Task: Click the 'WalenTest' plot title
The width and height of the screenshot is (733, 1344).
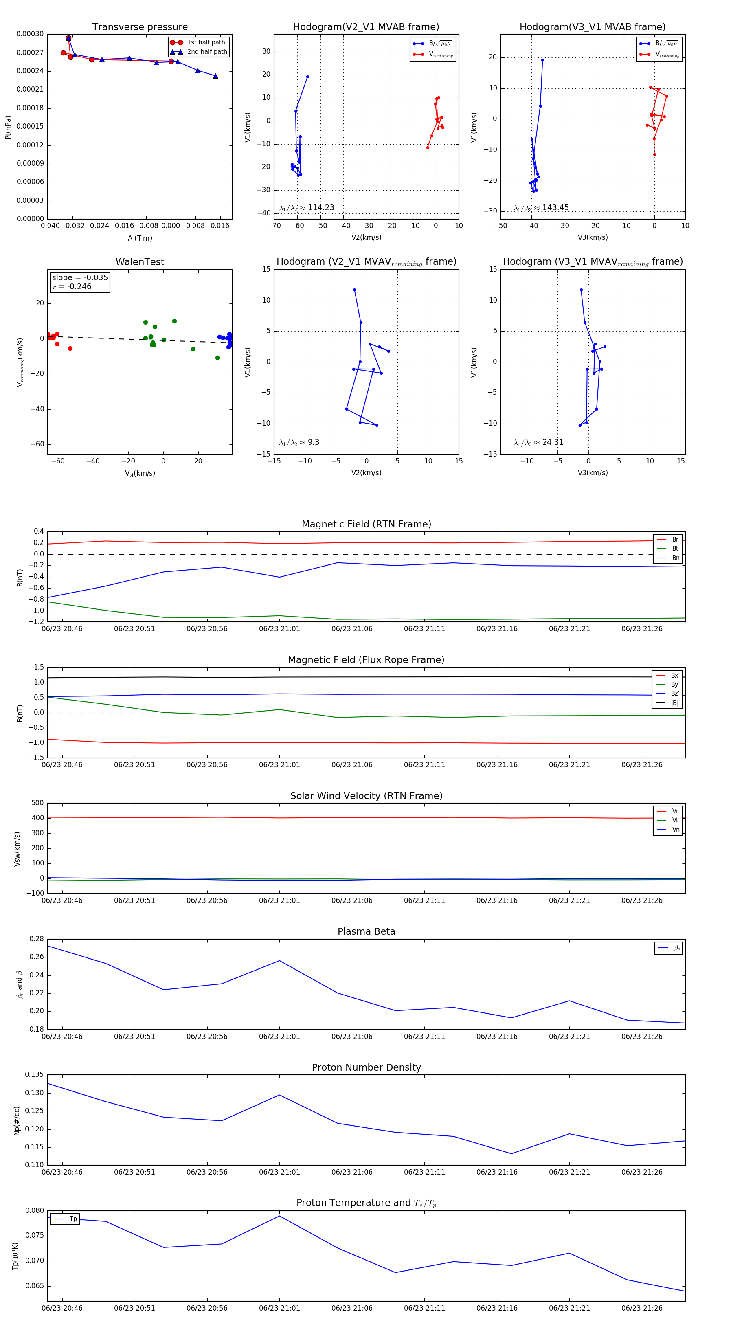Action: (140, 262)
